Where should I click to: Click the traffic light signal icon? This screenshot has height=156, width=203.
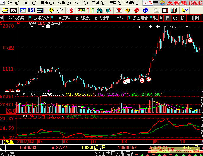pos(81,10)
